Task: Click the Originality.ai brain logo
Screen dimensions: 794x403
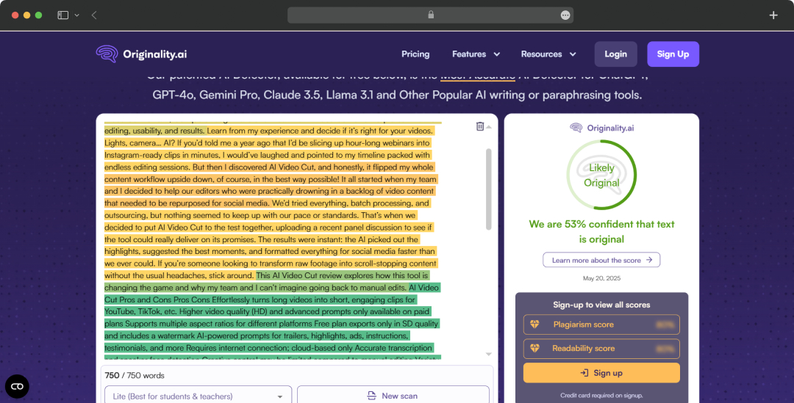Action: click(x=107, y=54)
